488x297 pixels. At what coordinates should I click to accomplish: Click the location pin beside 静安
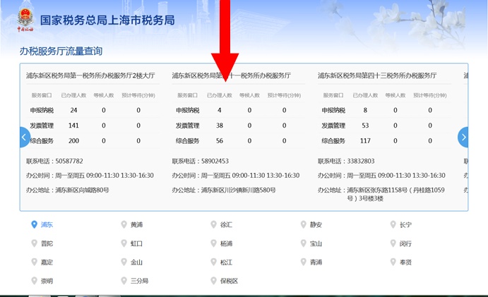(304, 224)
